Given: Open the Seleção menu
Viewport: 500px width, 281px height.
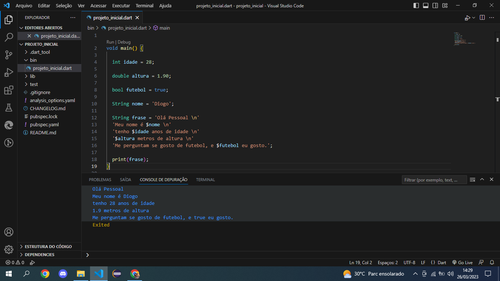Looking at the screenshot, I should [64, 5].
